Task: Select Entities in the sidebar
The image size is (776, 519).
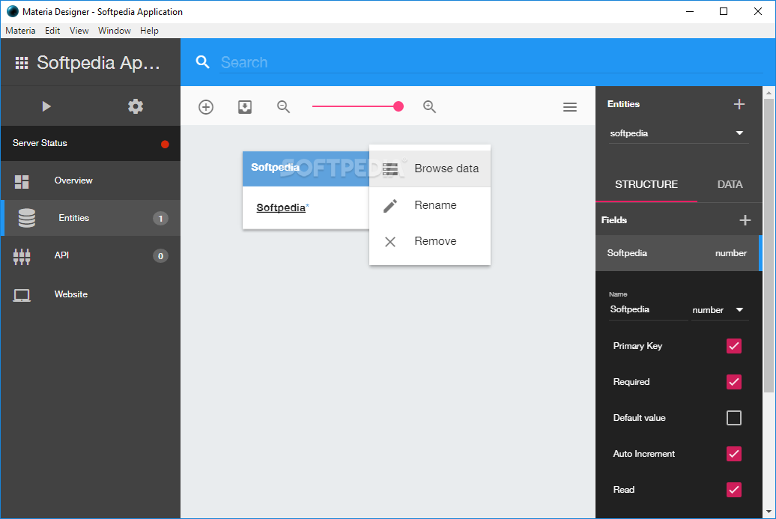Action: coord(91,218)
